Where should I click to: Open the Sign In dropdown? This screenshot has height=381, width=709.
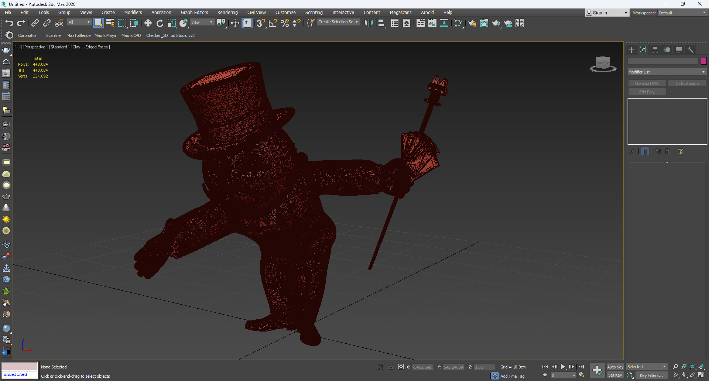coord(607,13)
